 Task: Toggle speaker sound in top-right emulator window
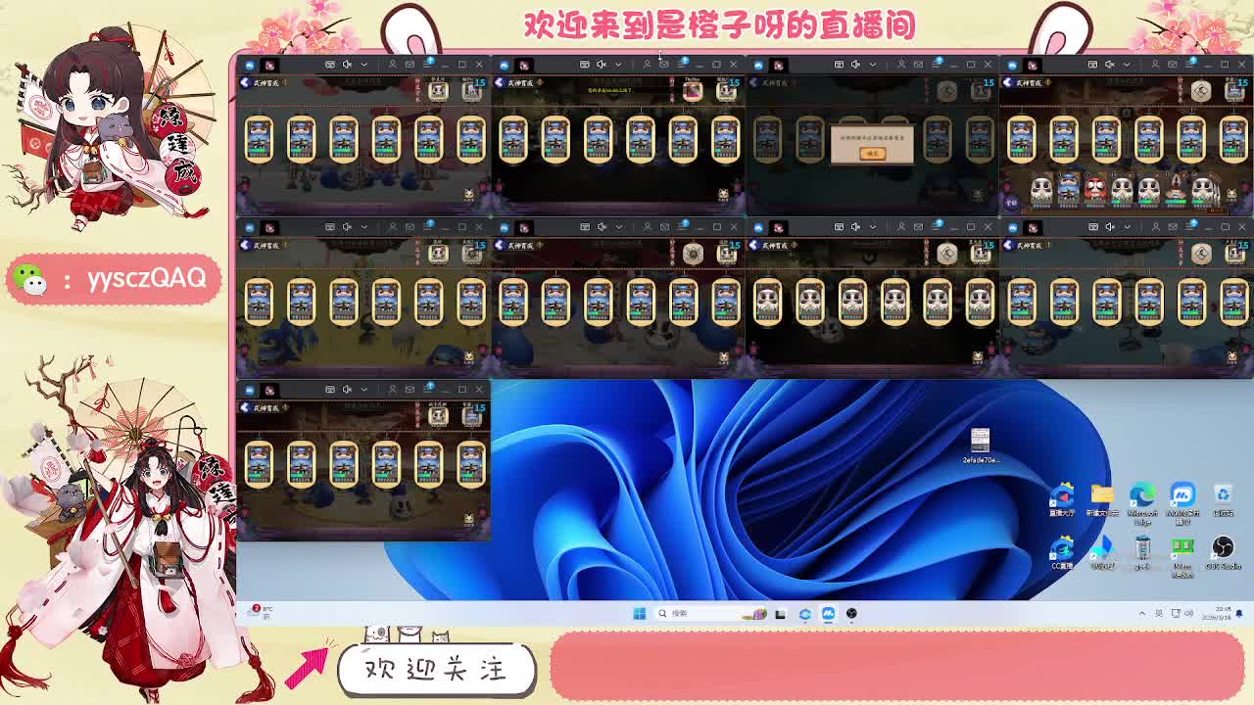click(x=1109, y=65)
